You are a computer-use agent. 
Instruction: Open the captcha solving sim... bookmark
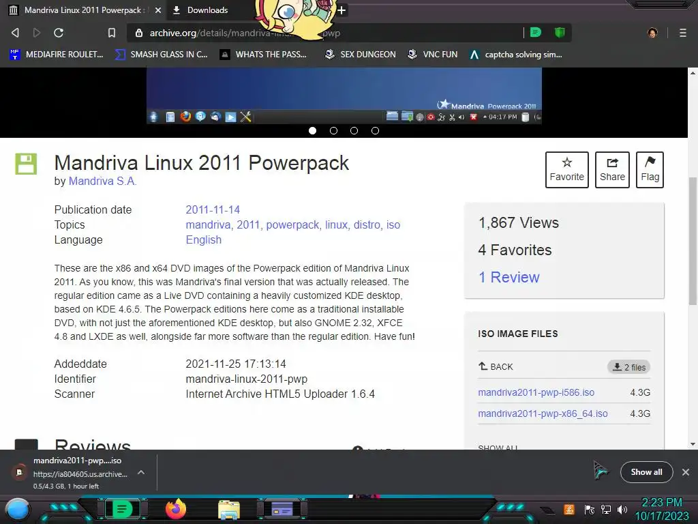(x=516, y=55)
